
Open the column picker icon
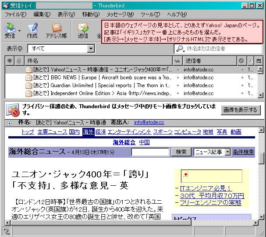pos(259,61)
